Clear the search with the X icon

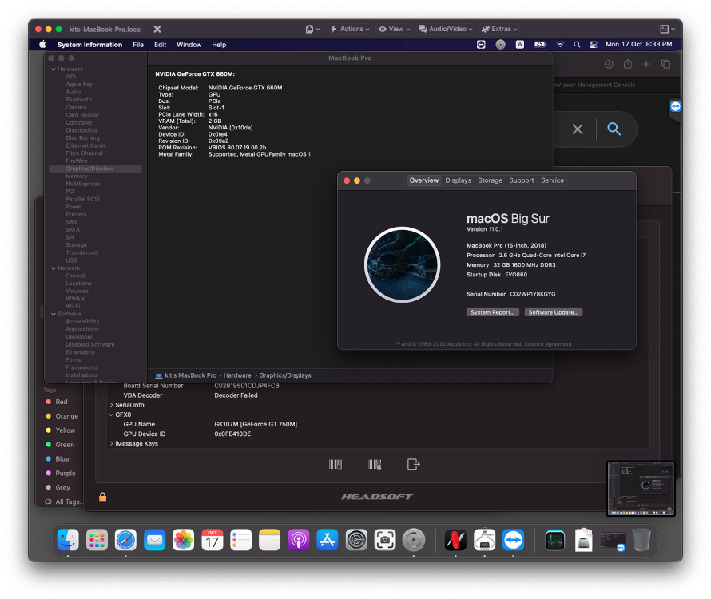point(578,129)
